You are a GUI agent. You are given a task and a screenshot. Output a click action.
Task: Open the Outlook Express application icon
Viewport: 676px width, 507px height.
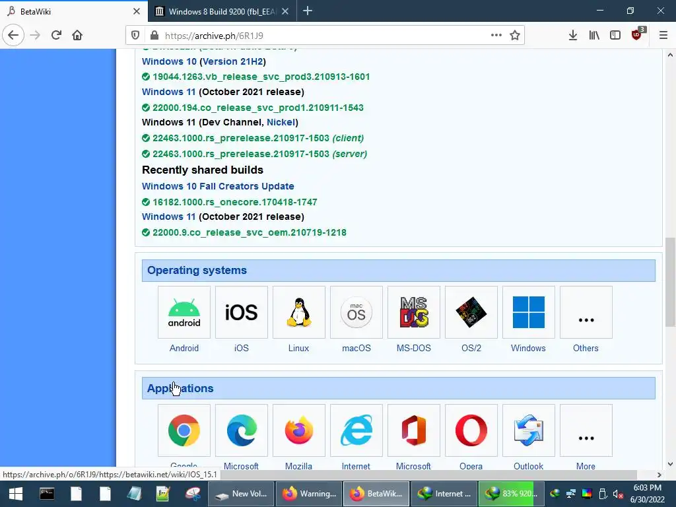tap(529, 430)
